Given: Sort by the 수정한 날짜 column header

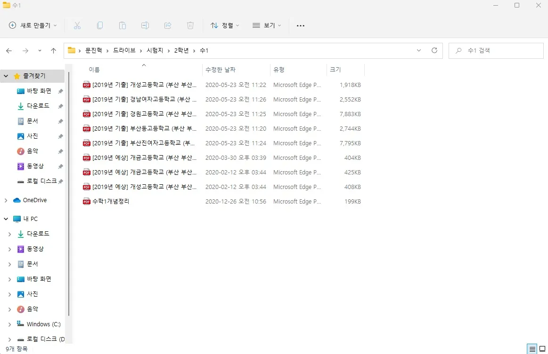Looking at the screenshot, I should pos(221,70).
